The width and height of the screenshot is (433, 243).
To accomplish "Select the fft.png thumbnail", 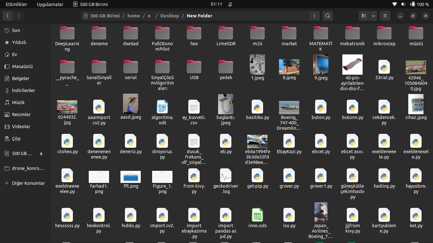I will [131, 177].
